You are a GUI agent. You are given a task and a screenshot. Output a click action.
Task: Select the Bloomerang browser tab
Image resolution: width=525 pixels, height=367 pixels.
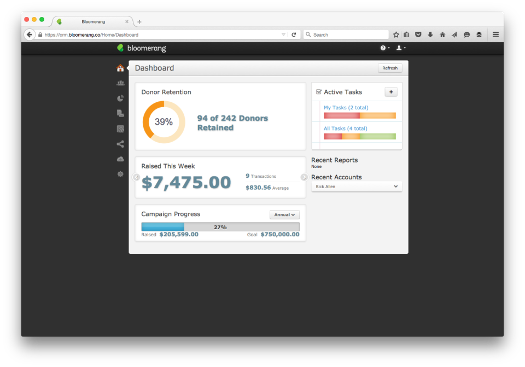tap(93, 21)
